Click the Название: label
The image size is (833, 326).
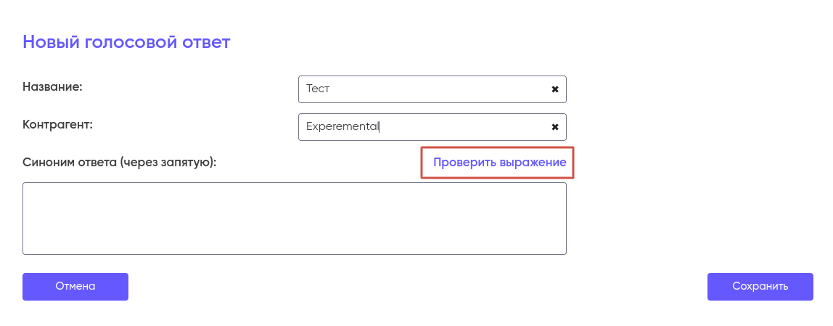point(52,87)
